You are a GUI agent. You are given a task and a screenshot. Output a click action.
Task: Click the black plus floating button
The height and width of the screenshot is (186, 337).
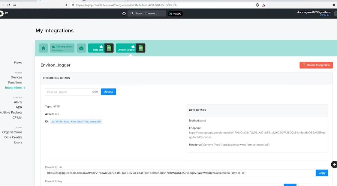[334, 164]
